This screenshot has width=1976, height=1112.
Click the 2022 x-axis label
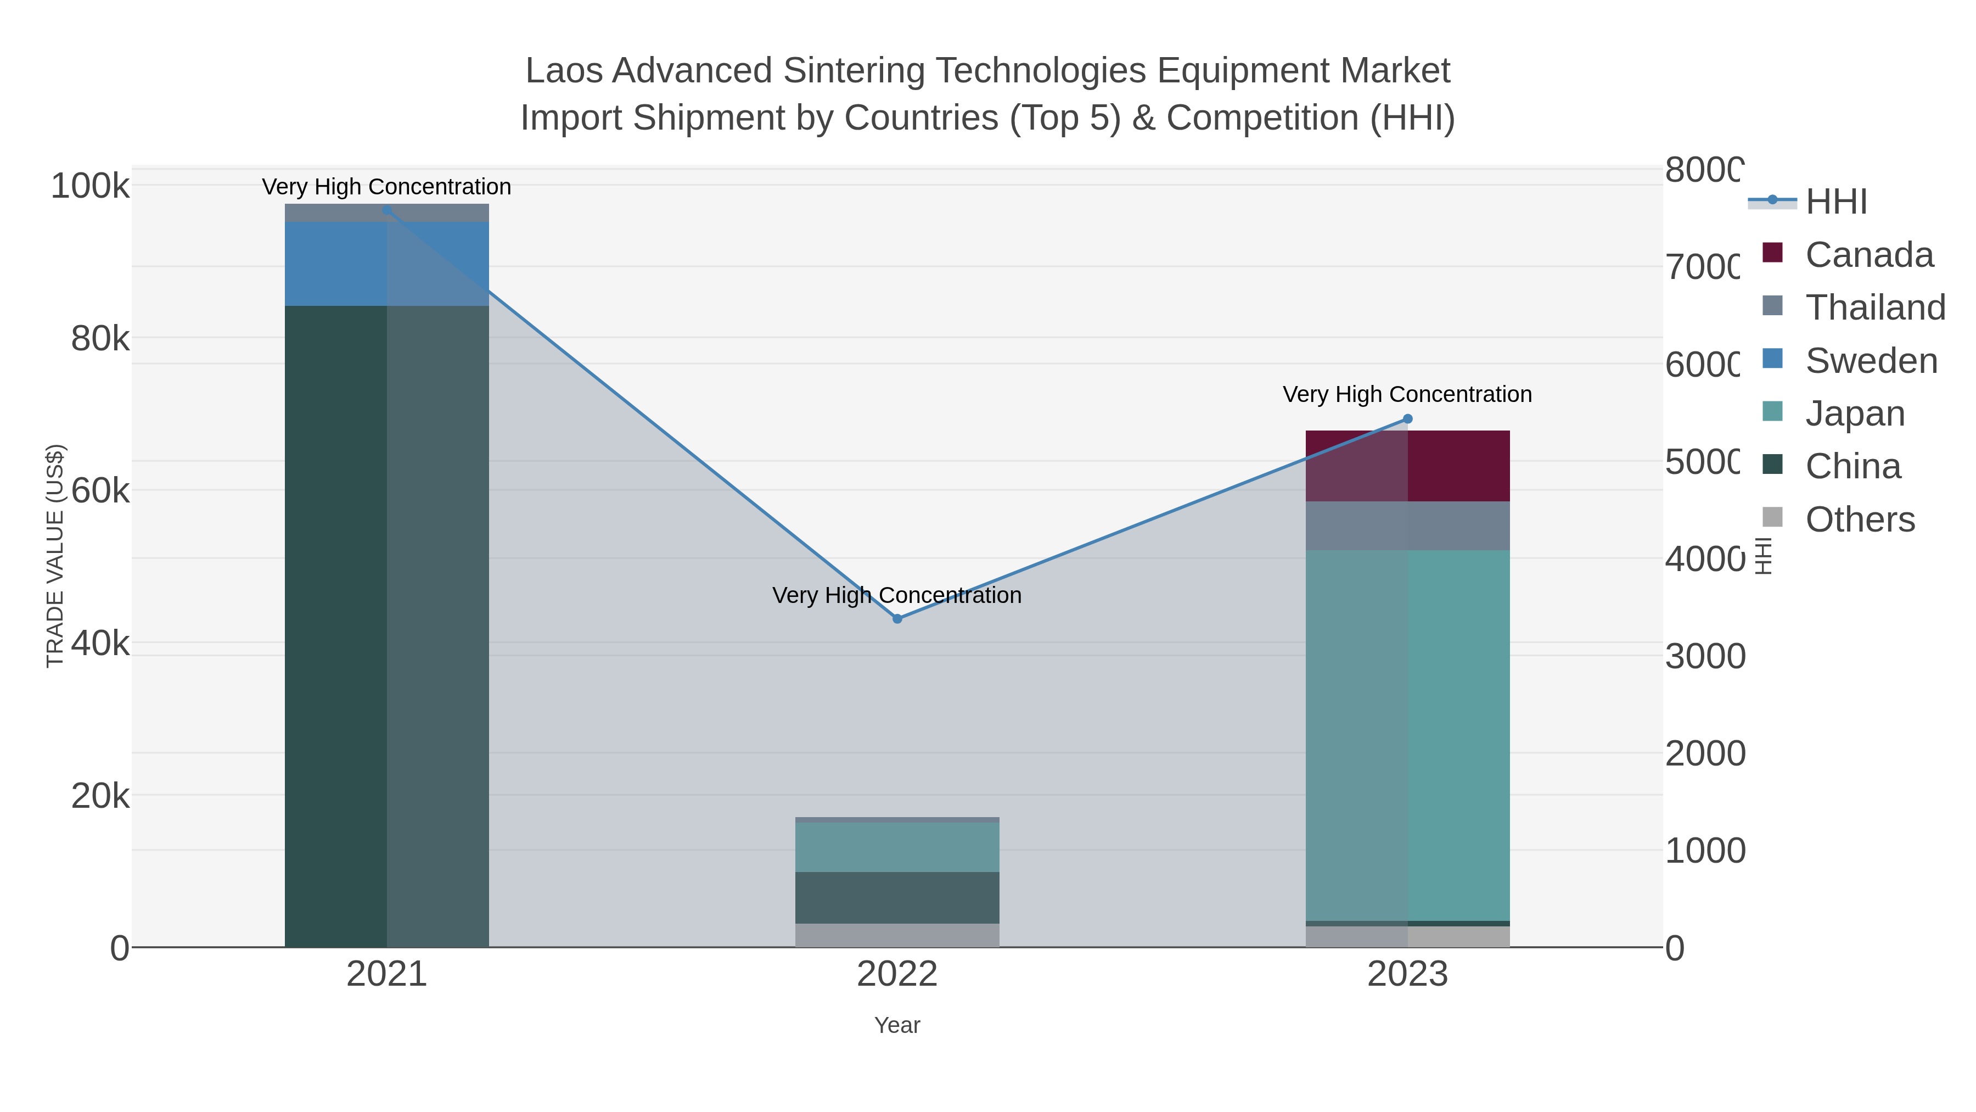pos(897,975)
